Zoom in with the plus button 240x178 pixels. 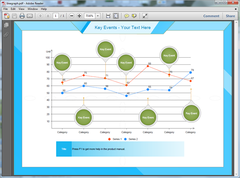tap(79, 16)
